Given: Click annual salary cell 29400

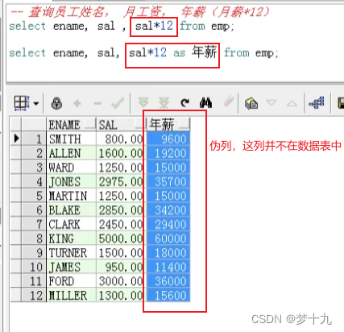Looking at the screenshot, I should pos(168,224).
